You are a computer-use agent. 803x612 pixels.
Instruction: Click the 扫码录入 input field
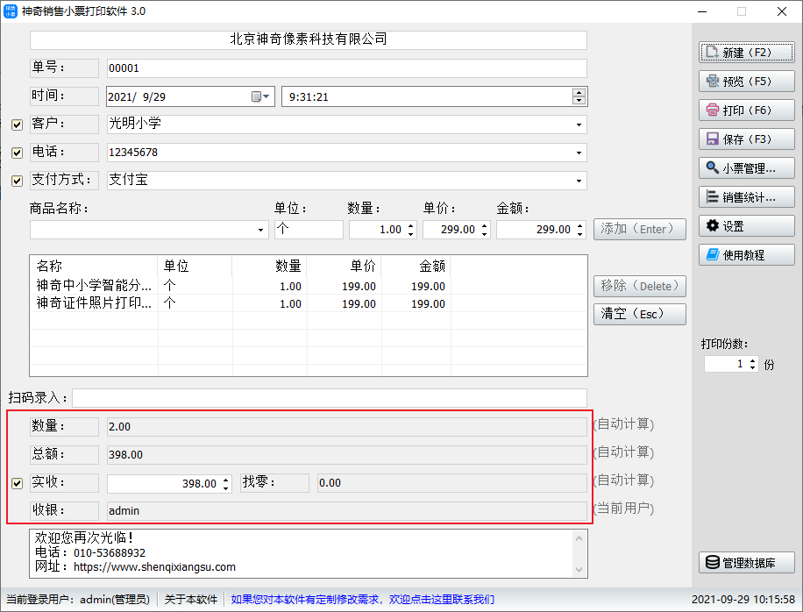click(330, 398)
